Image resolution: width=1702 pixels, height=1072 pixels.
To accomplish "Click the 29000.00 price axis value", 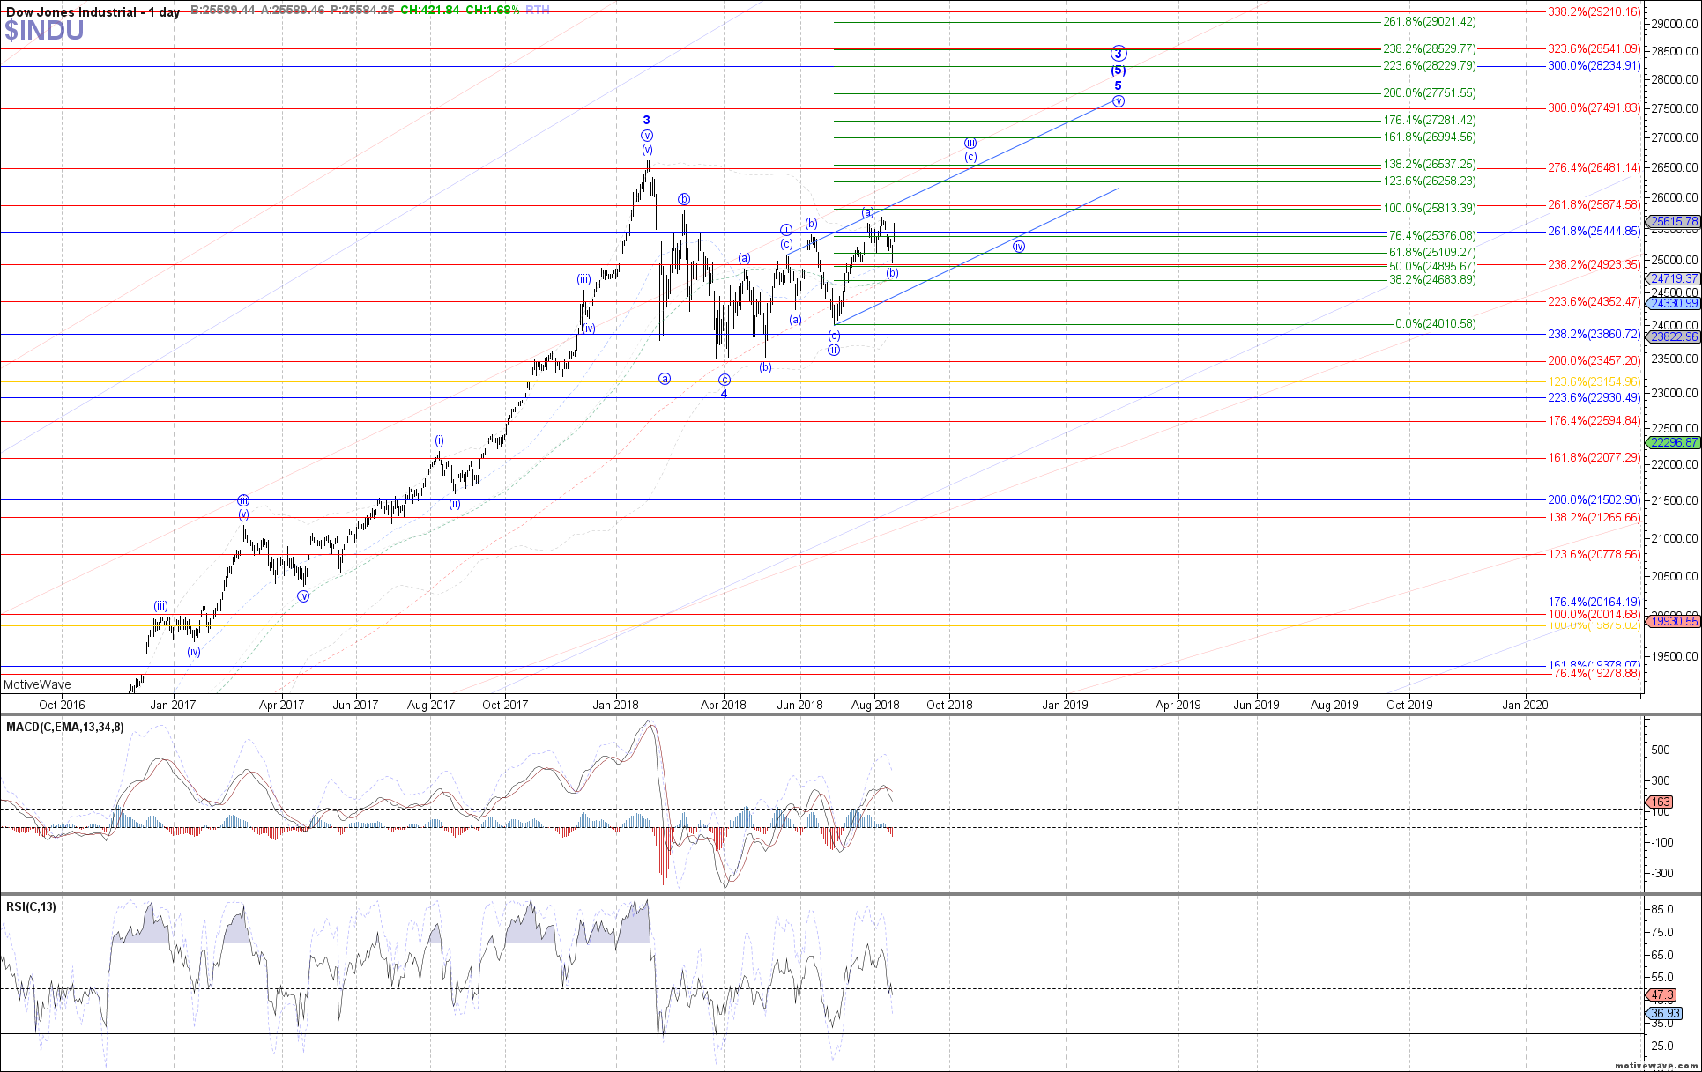I will [x=1675, y=25].
